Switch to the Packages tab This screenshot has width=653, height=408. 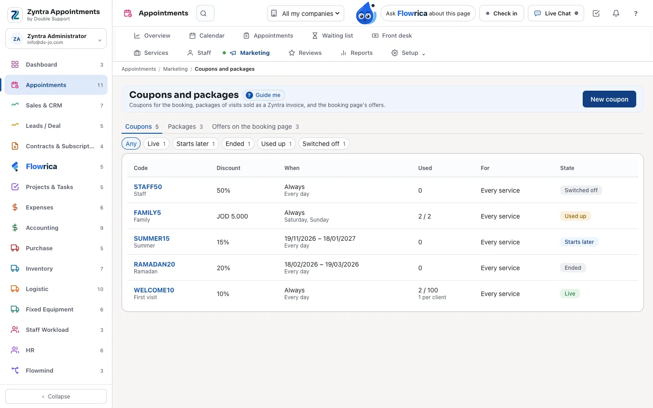[x=185, y=126]
